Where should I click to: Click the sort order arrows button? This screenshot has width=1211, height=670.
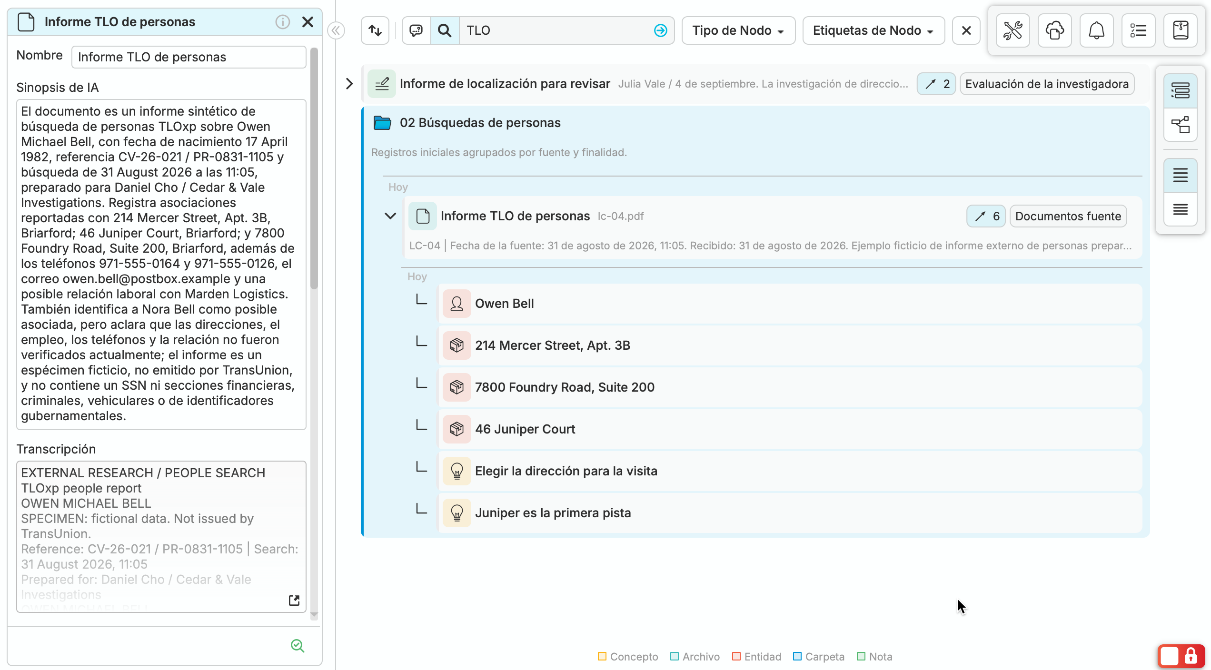375,30
